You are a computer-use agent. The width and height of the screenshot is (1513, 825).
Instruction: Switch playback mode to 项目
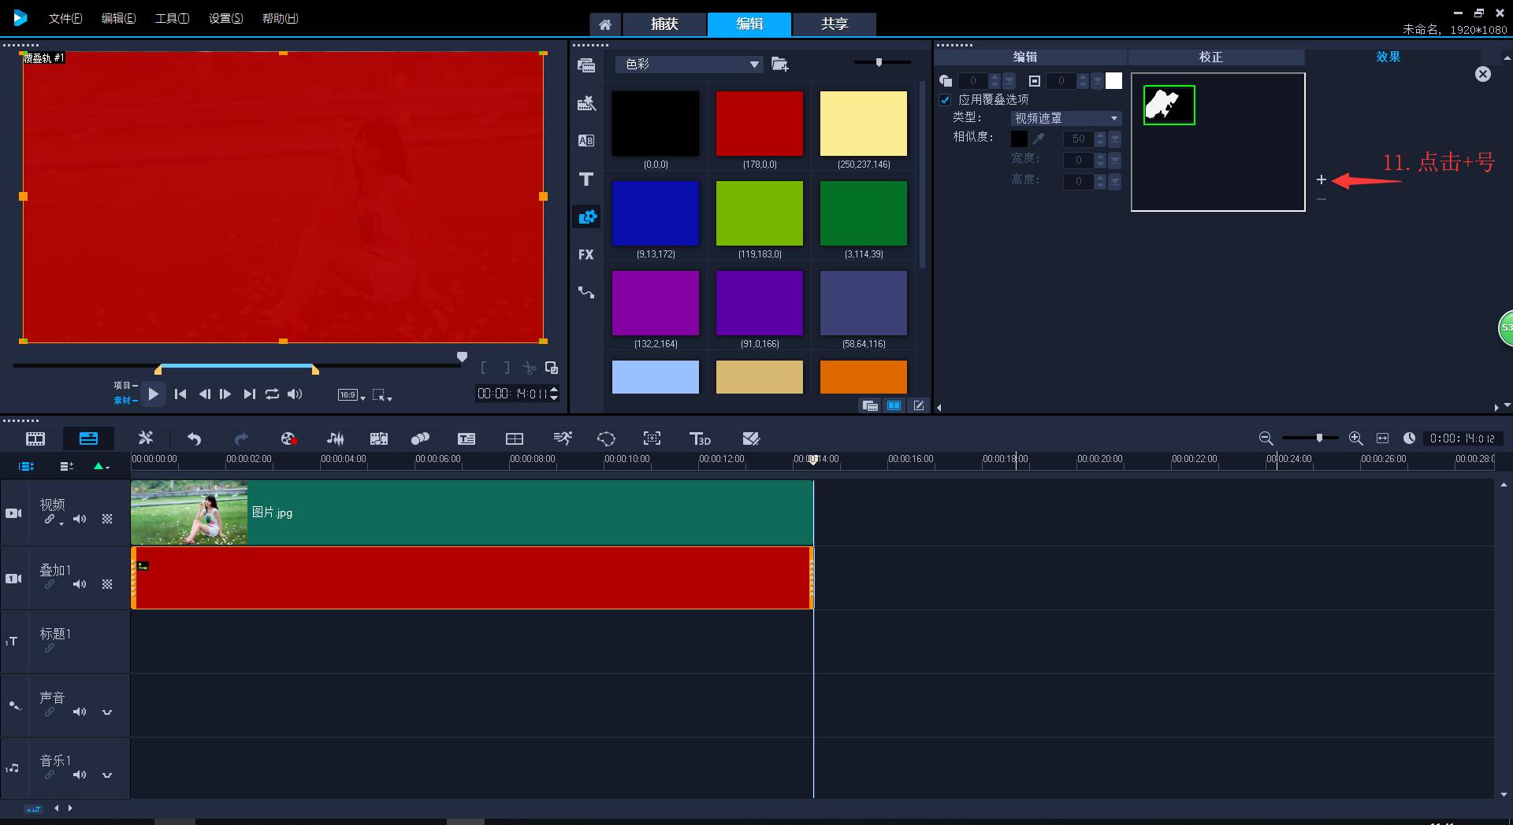(x=123, y=386)
